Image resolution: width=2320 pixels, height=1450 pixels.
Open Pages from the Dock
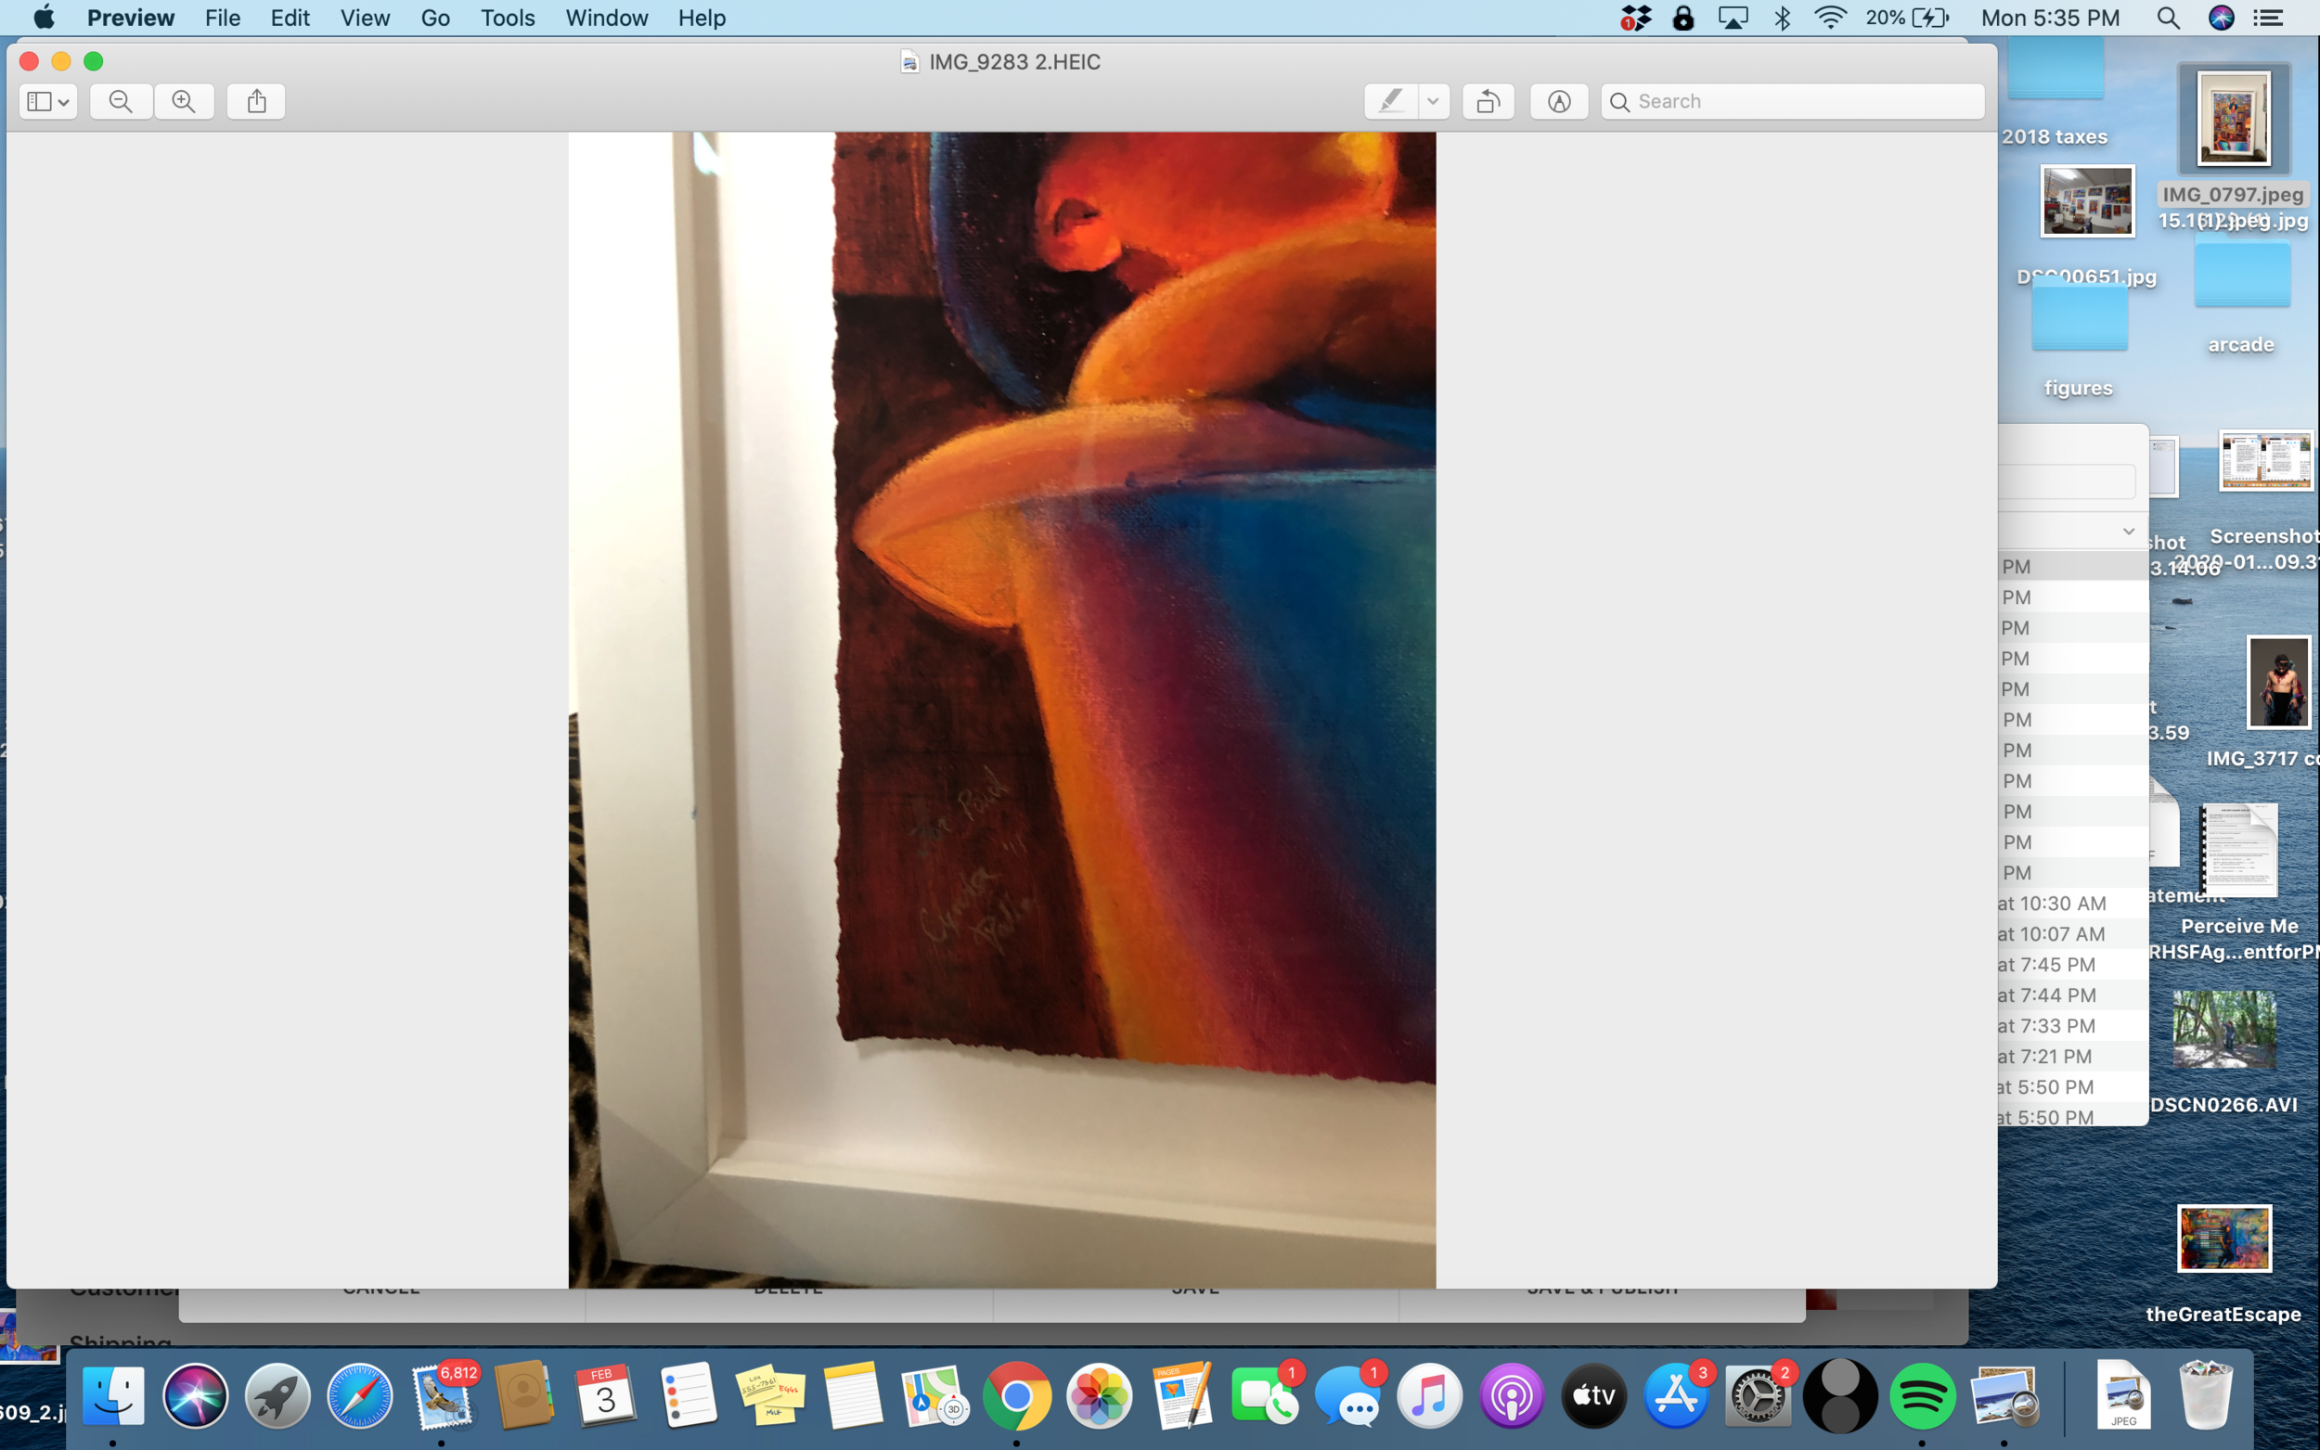tap(1181, 1395)
